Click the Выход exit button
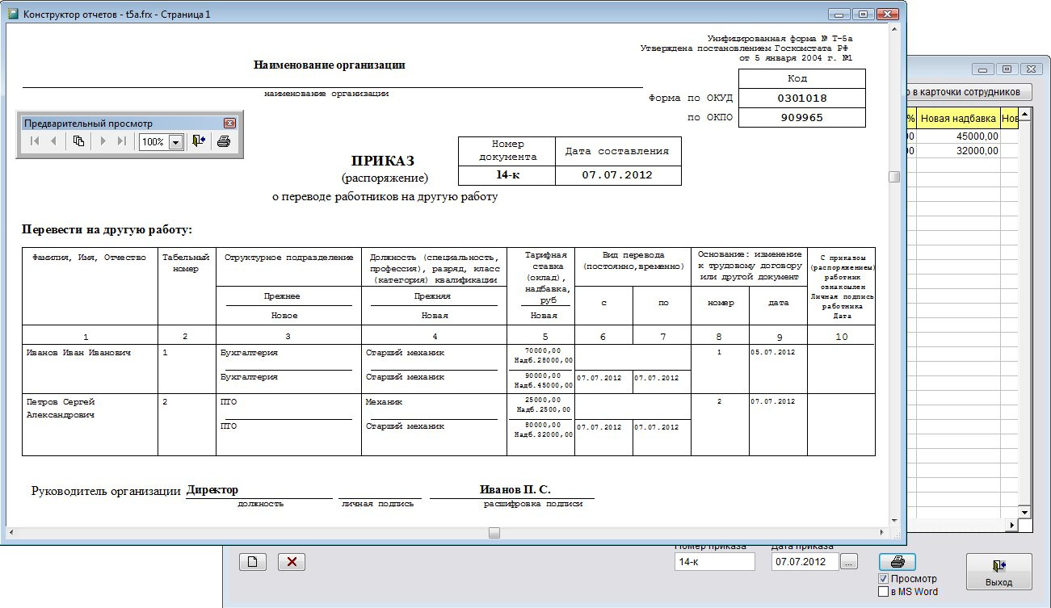 tap(998, 572)
